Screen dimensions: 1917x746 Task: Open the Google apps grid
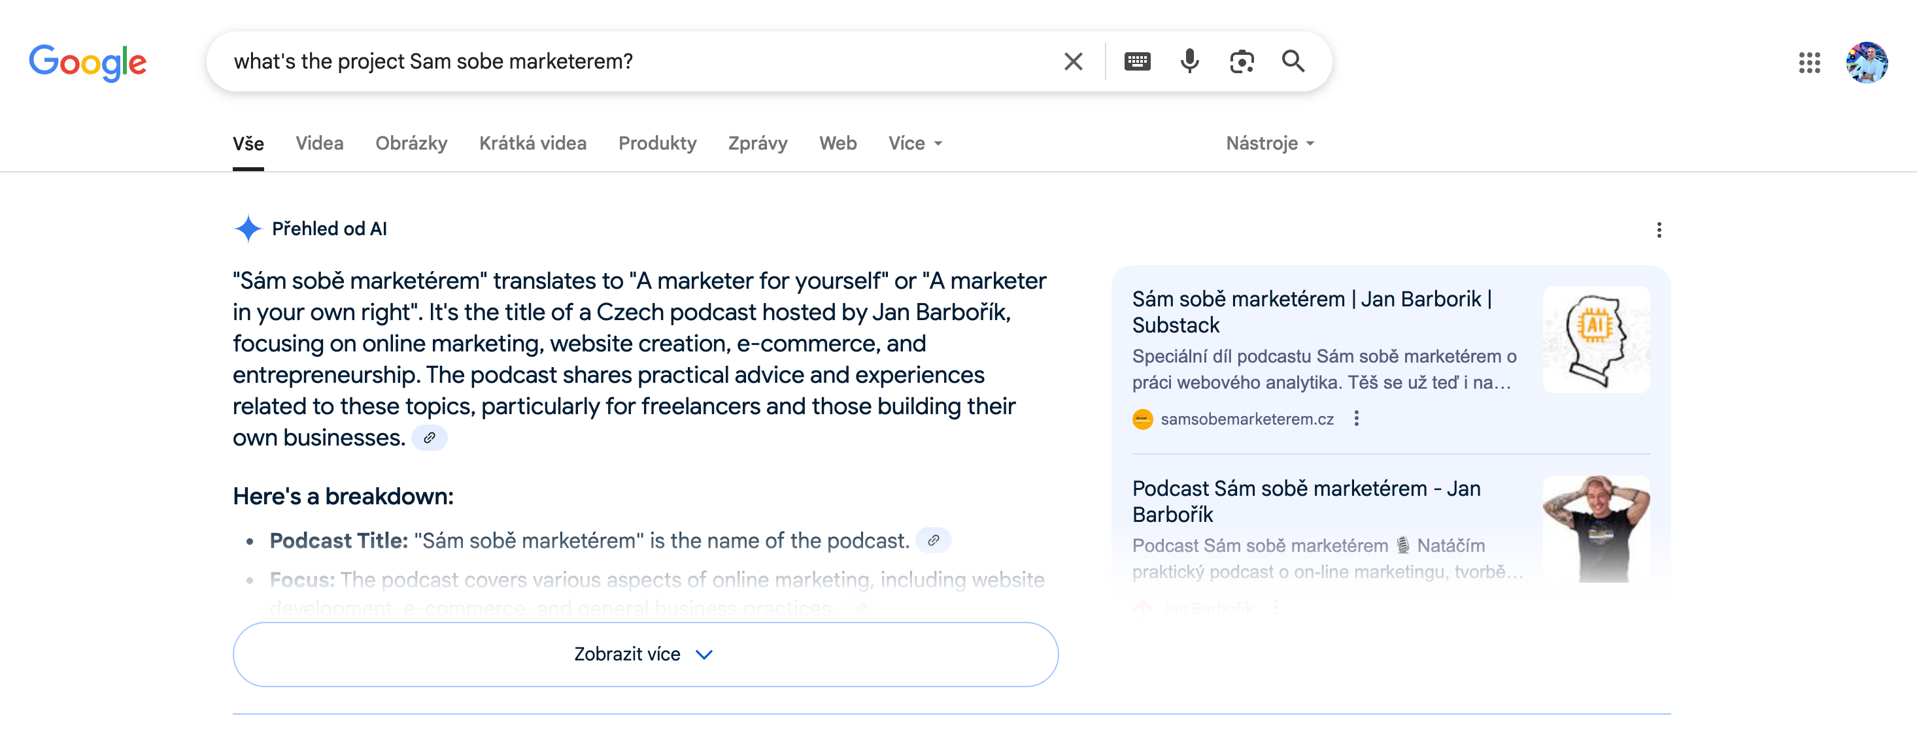[x=1809, y=63]
